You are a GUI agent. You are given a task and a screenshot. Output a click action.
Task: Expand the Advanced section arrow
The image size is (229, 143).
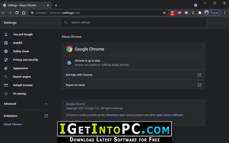click(46, 104)
